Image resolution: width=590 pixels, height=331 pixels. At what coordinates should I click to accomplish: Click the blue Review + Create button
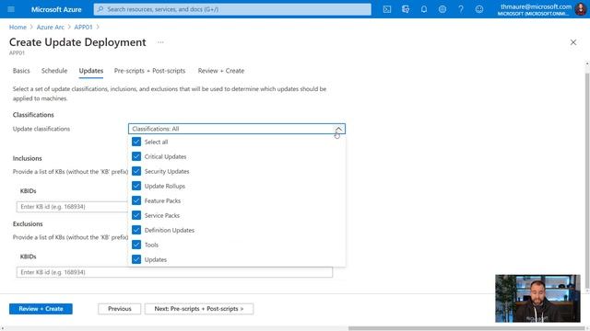41,309
